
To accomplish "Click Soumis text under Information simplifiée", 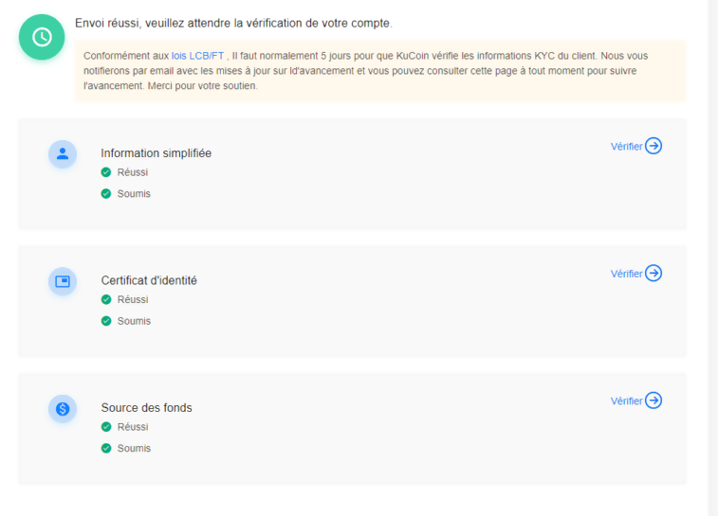I will click(134, 194).
